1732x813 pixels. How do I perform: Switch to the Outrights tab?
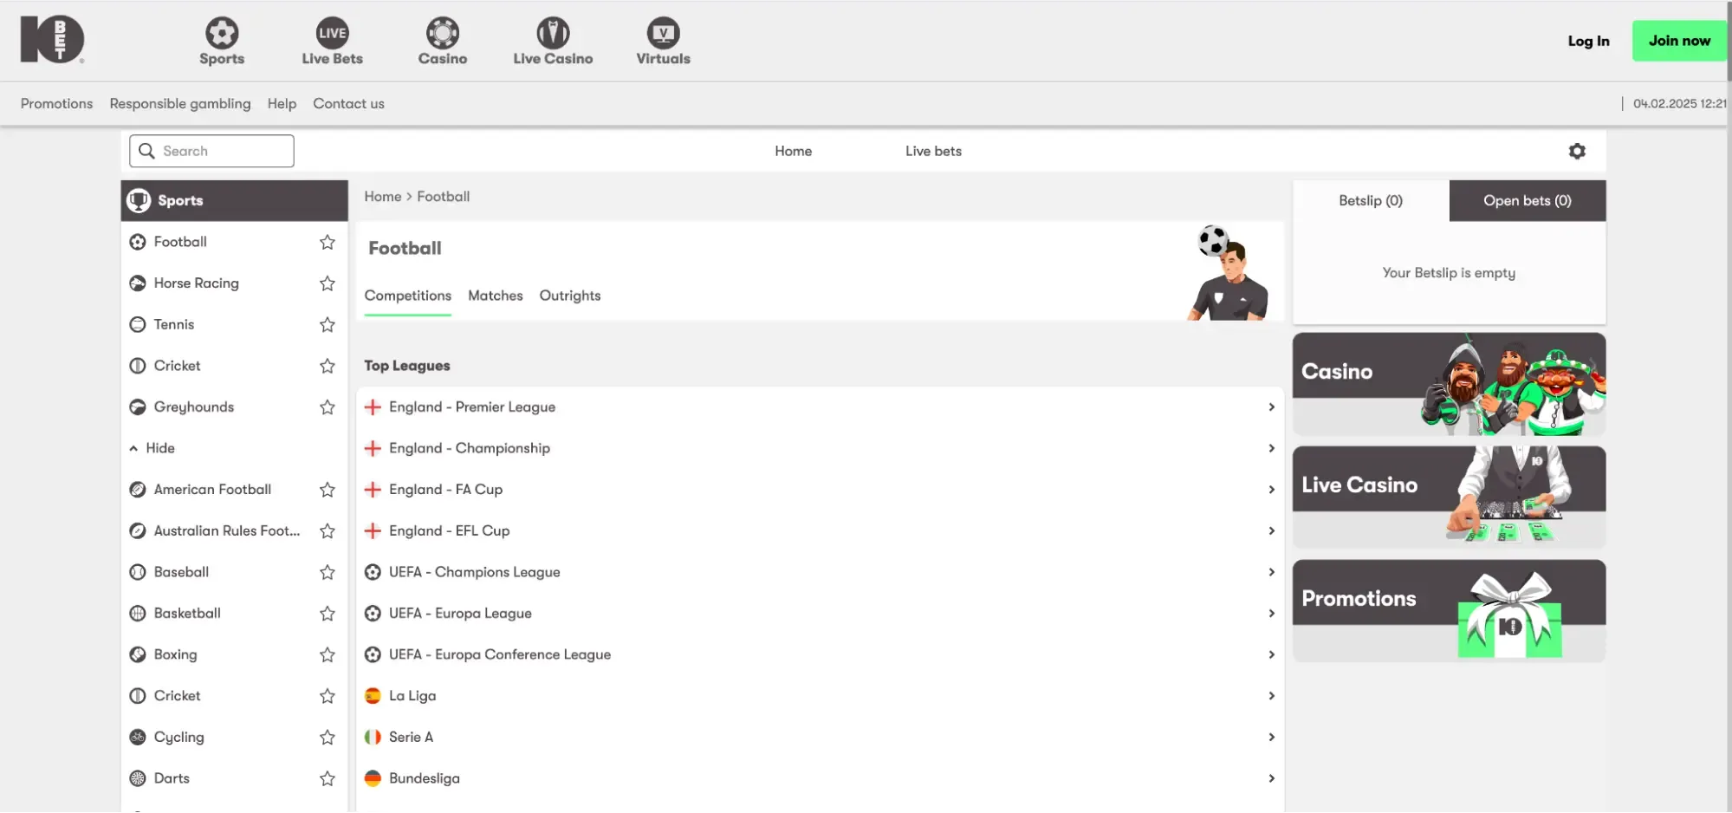(x=570, y=296)
